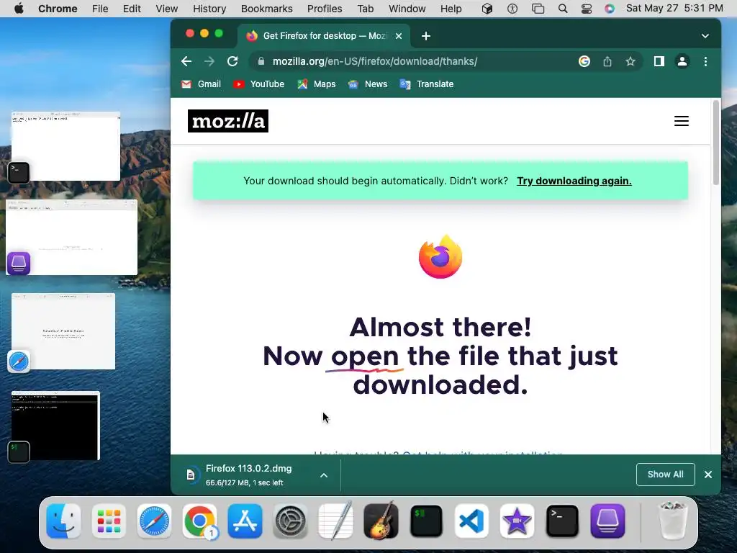This screenshot has height=553, width=737.
Task: Open the Profiles menu
Action: pyautogui.click(x=325, y=9)
